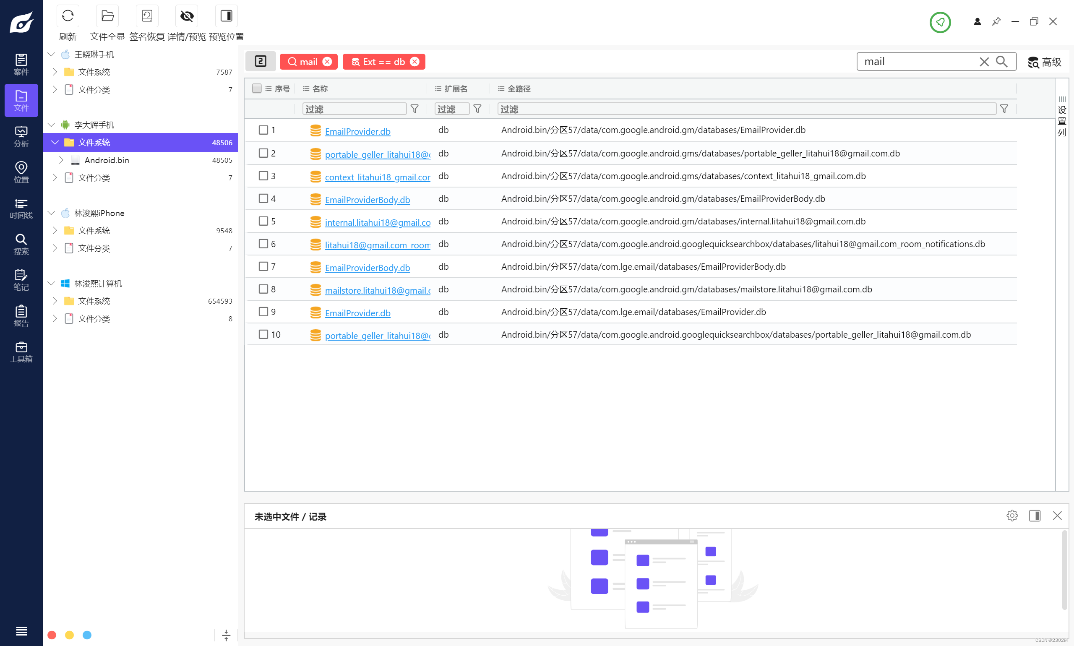Viewport: 1074px width, 646px height.
Task: Click the name column filter funnel icon
Action: tap(414, 109)
